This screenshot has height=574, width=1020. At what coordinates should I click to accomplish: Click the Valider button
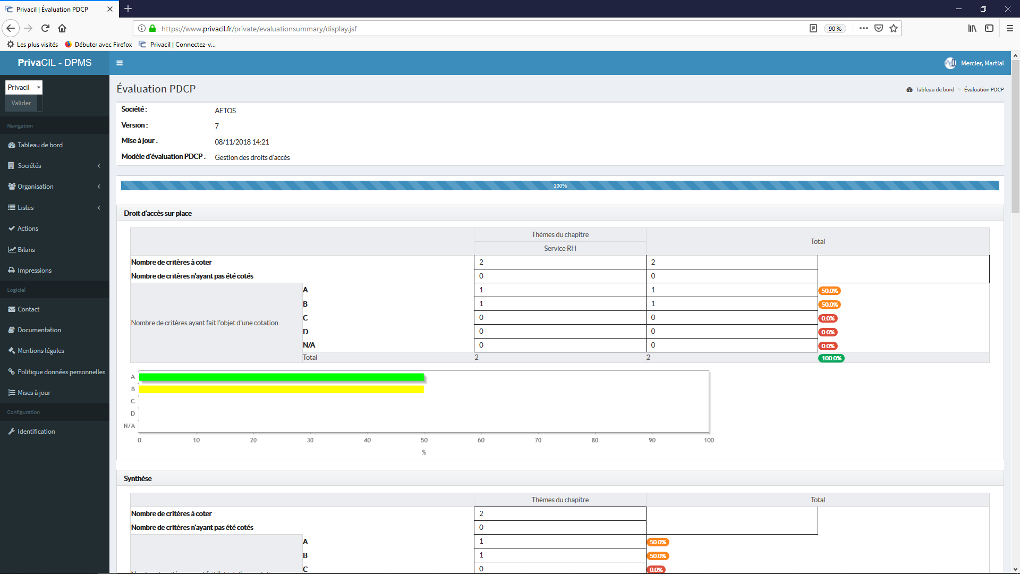21,103
